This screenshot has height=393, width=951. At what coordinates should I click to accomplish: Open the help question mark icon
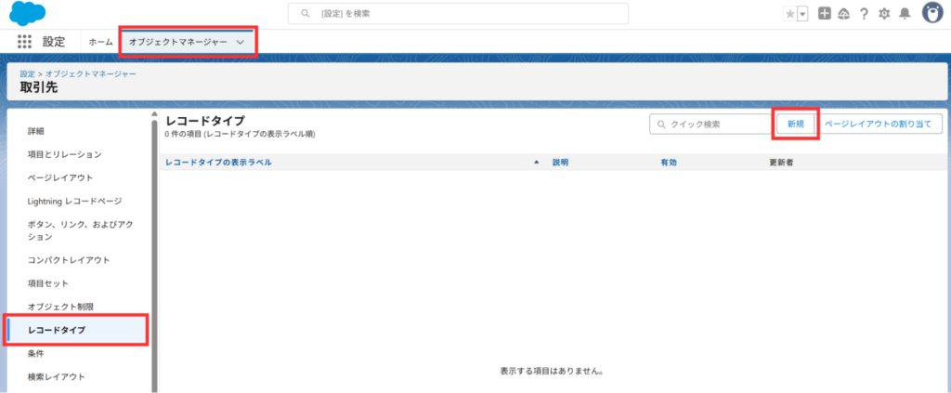(864, 14)
